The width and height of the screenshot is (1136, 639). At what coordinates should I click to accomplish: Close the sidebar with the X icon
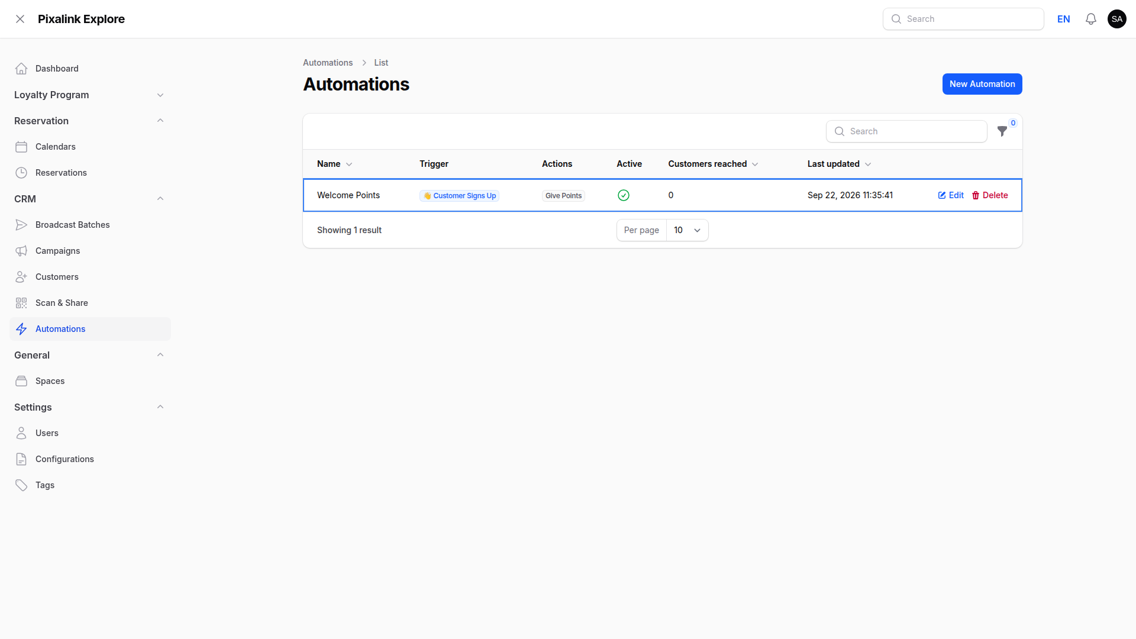coord(20,19)
